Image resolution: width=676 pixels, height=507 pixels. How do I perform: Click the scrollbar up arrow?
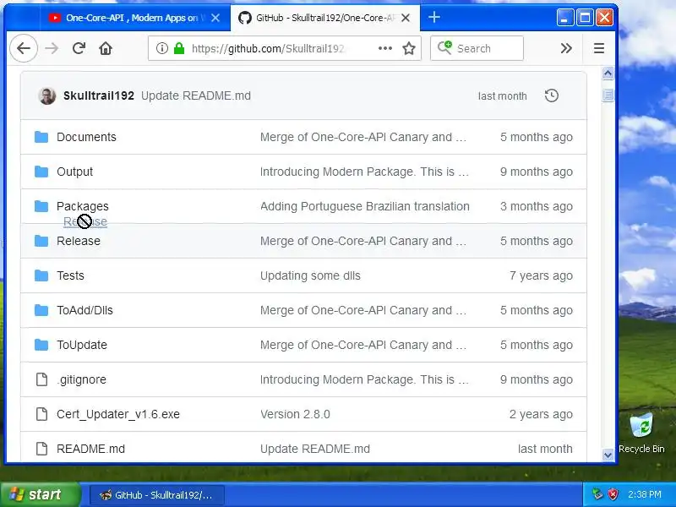[608, 74]
